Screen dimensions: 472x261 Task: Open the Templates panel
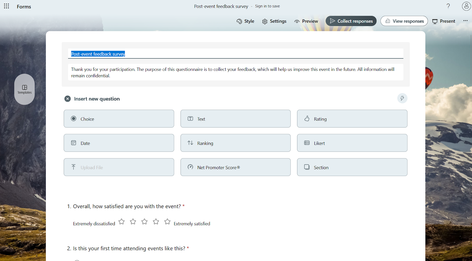tap(24, 89)
